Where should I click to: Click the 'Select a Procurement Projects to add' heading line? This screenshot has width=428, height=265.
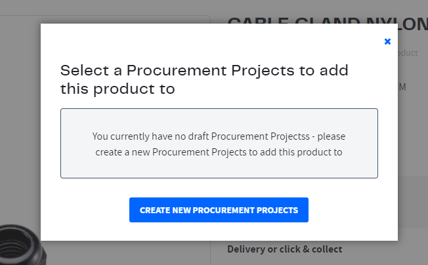tap(204, 71)
